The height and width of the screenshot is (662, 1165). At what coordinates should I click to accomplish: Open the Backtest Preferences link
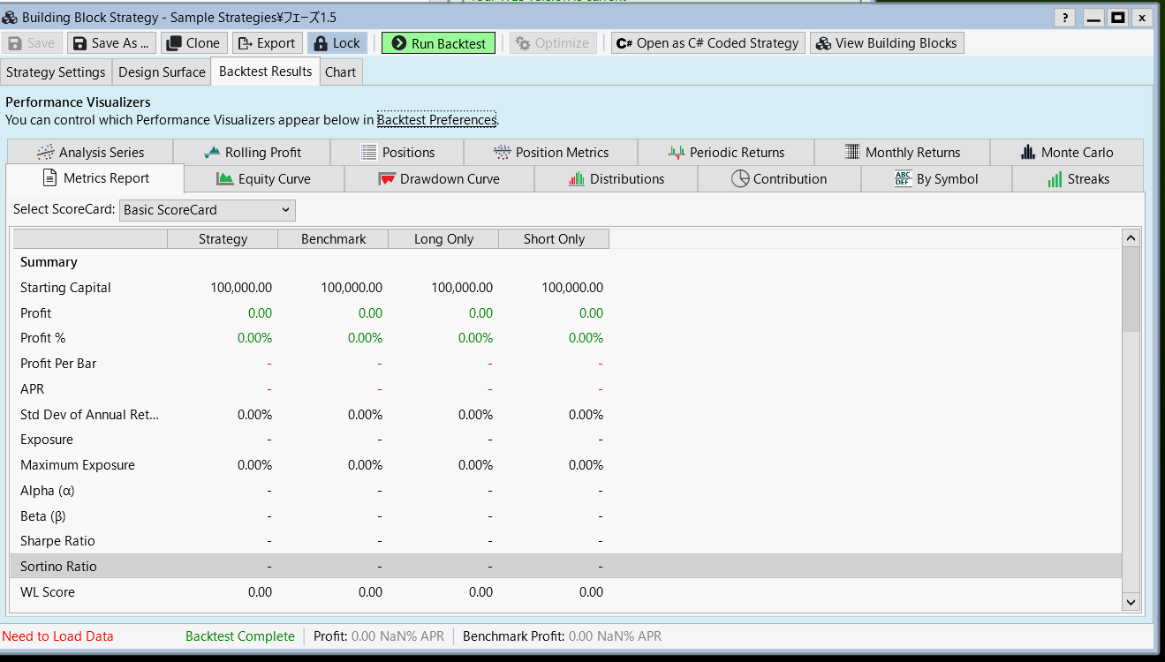[x=436, y=120]
